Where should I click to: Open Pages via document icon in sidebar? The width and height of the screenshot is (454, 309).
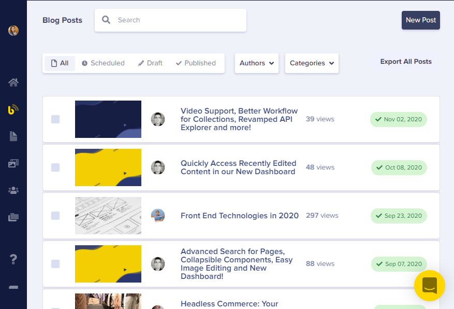coord(13,136)
